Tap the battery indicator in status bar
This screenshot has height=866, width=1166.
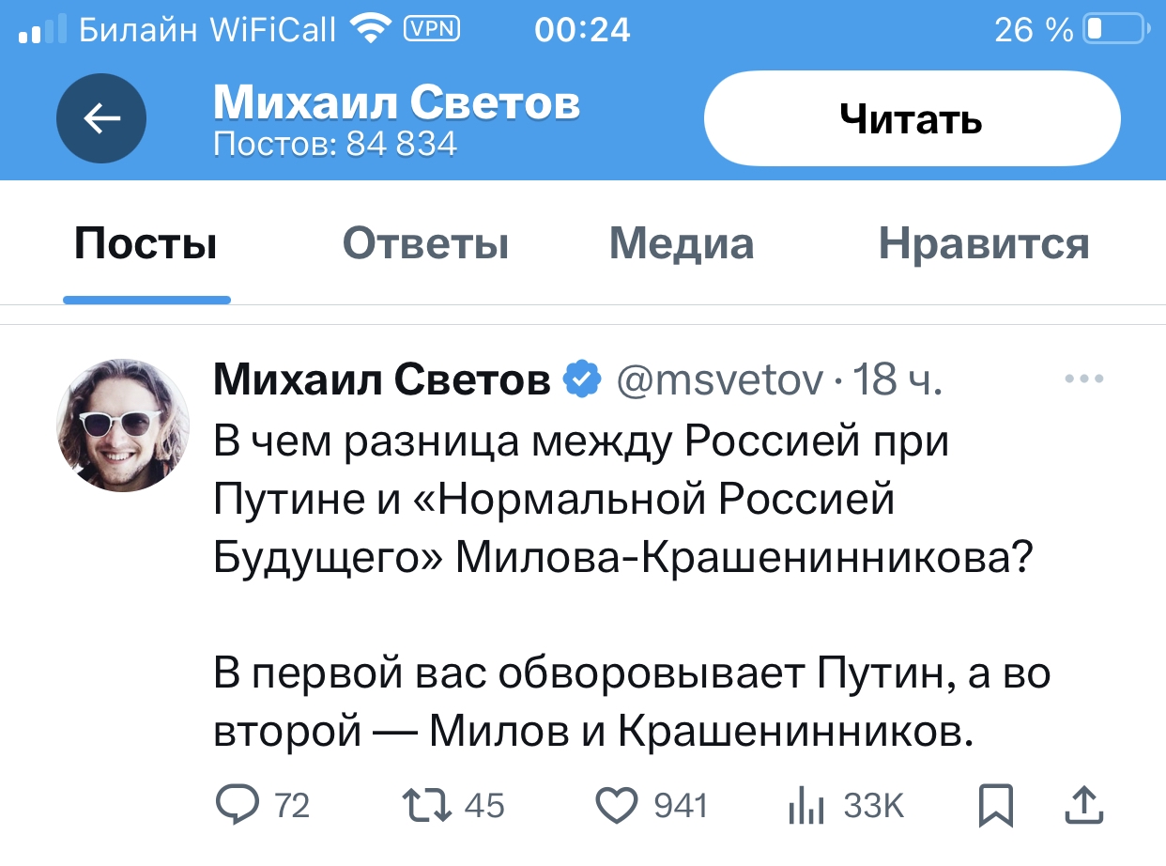1114,30
